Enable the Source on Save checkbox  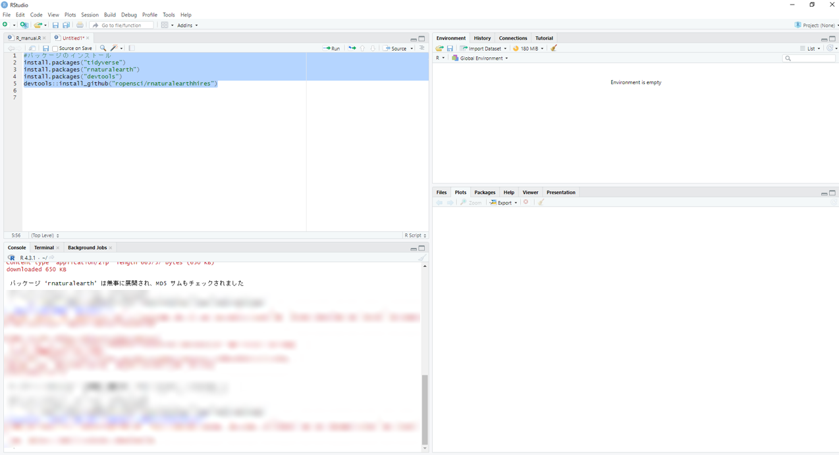(55, 49)
